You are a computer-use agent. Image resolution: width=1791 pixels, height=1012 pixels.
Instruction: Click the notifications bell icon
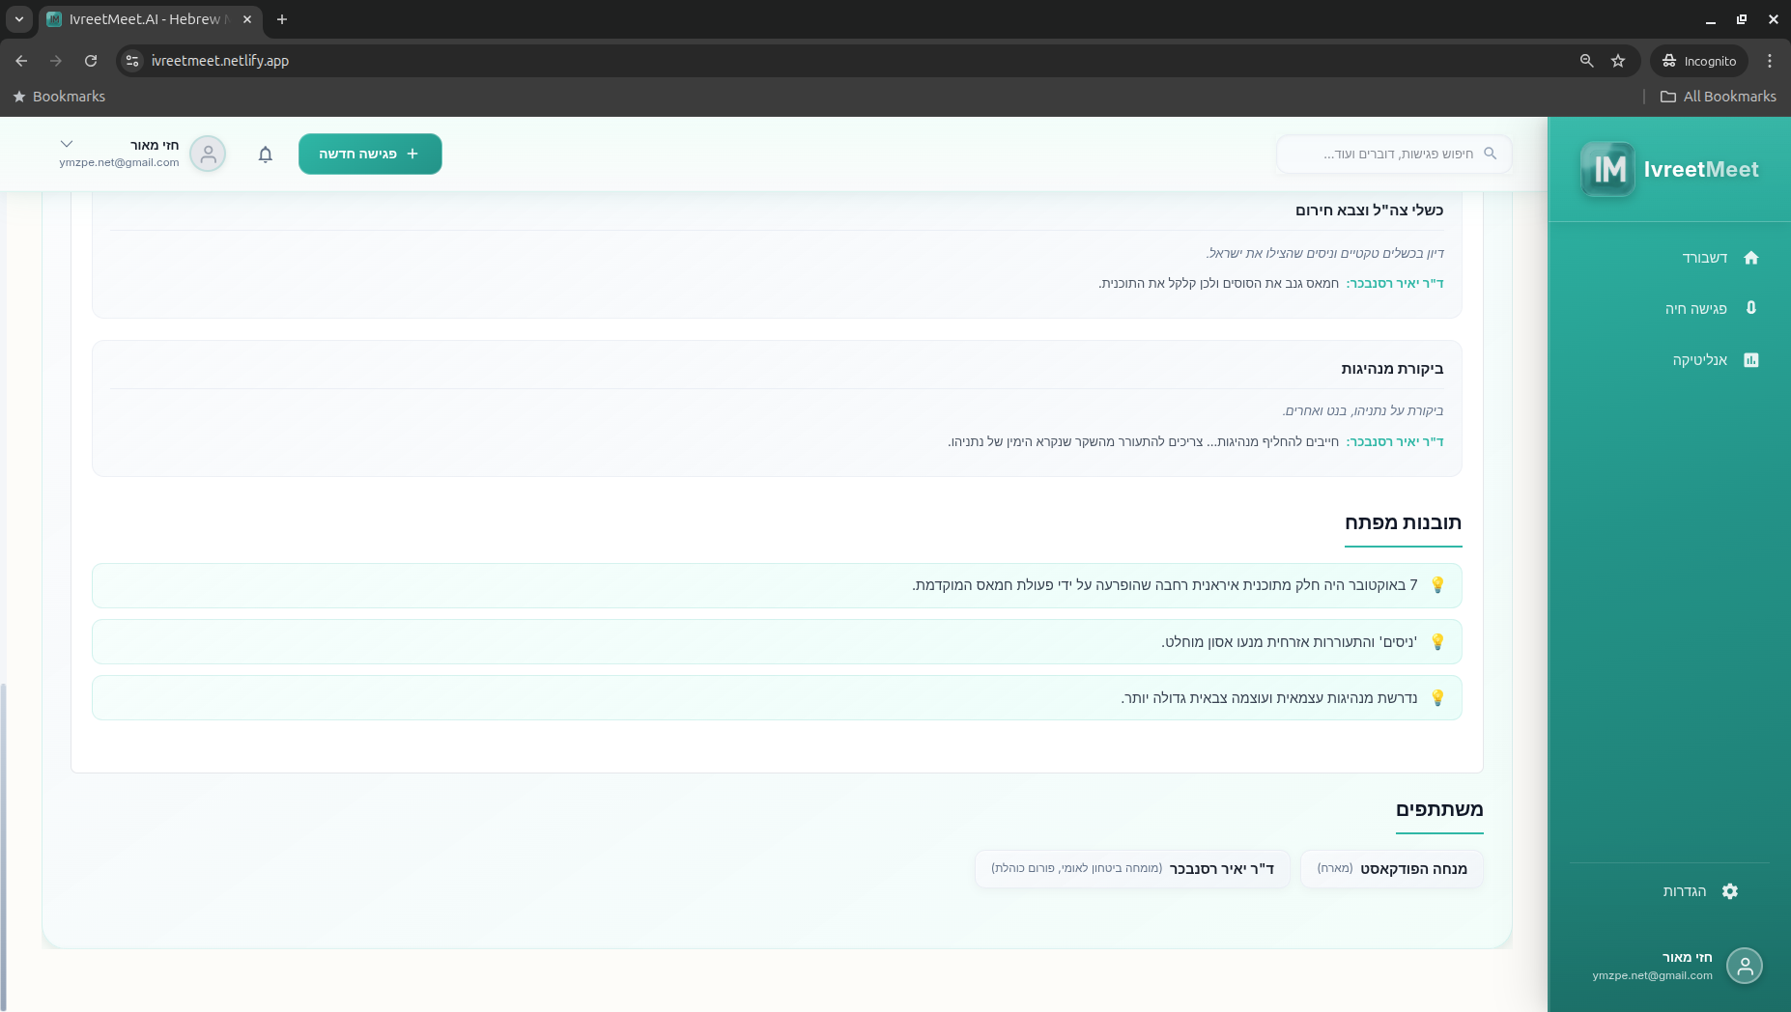[x=266, y=155]
